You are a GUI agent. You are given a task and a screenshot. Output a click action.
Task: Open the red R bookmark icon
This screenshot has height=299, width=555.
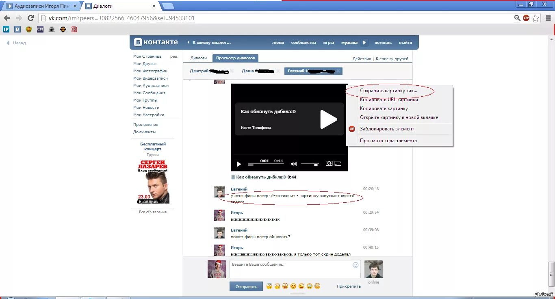point(74,29)
